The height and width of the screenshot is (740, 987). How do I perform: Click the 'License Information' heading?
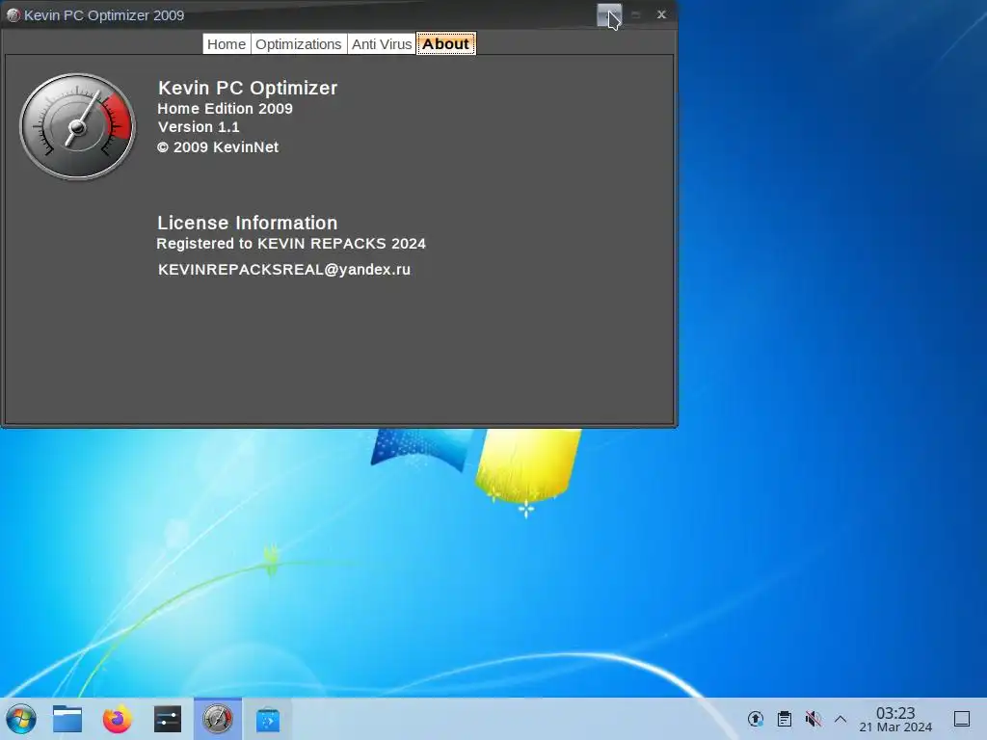tap(248, 223)
